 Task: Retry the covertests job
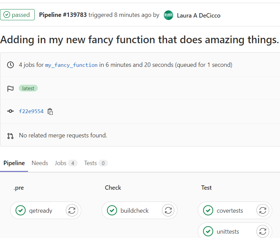point(262,211)
